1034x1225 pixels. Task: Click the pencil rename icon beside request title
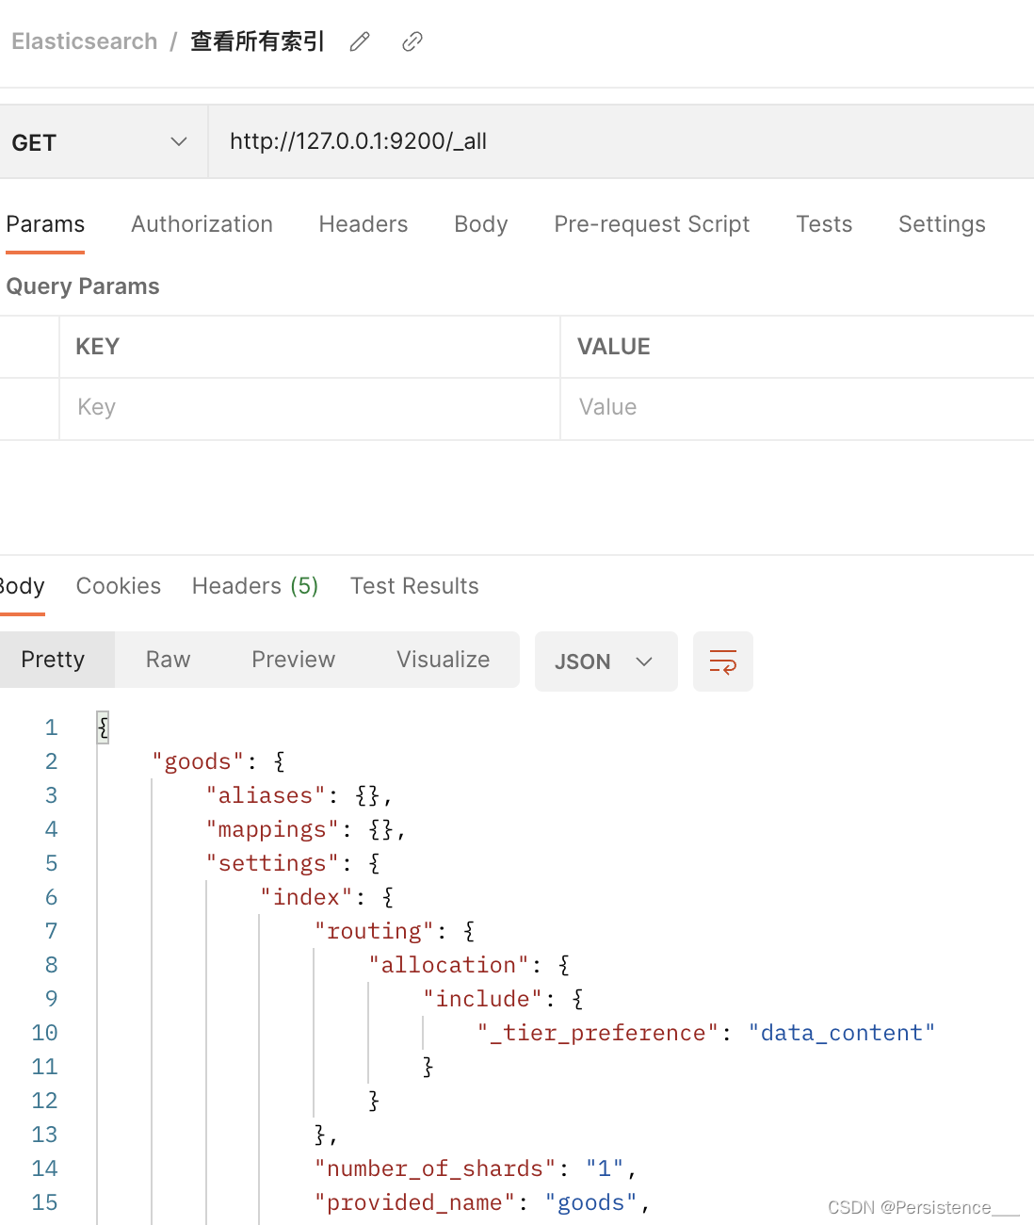coord(360,41)
